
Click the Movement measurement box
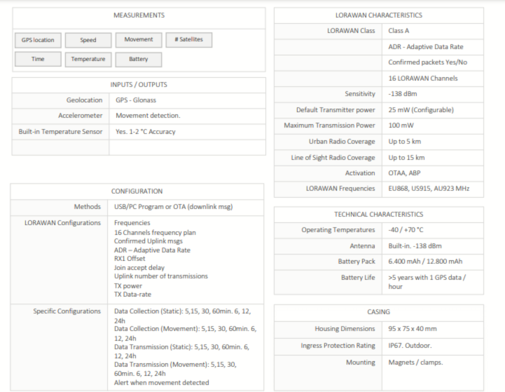[x=139, y=40]
